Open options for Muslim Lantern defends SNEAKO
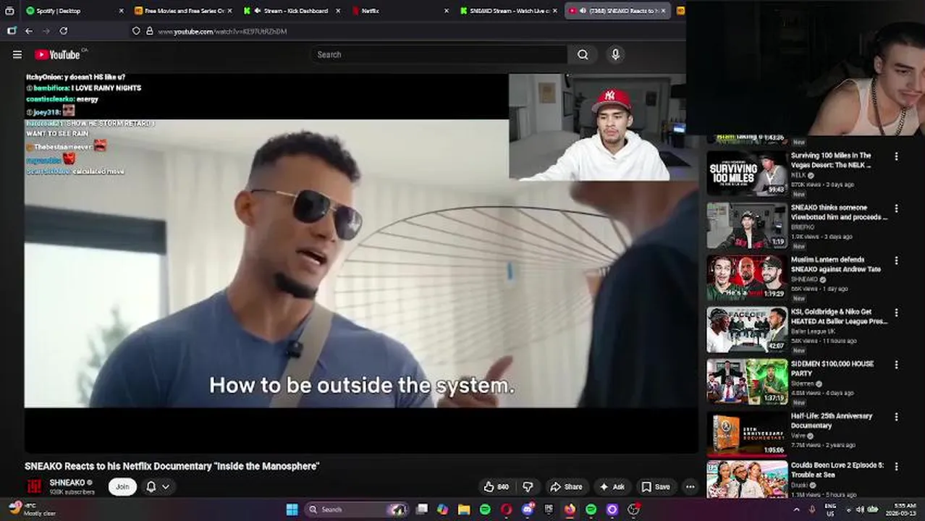Screen dimensions: 925x521 (x=896, y=260)
